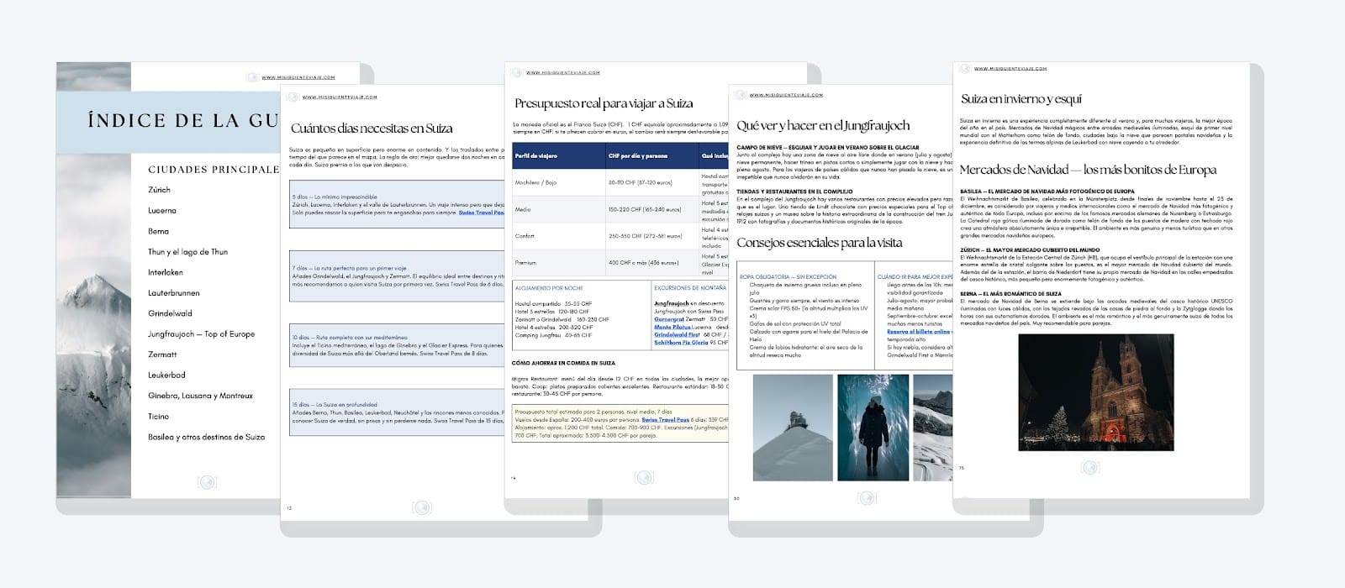Open the Schilthorn Piz Gloria link
Image resolution: width=1345 pixels, height=588 pixels.
pyautogui.click(x=681, y=343)
